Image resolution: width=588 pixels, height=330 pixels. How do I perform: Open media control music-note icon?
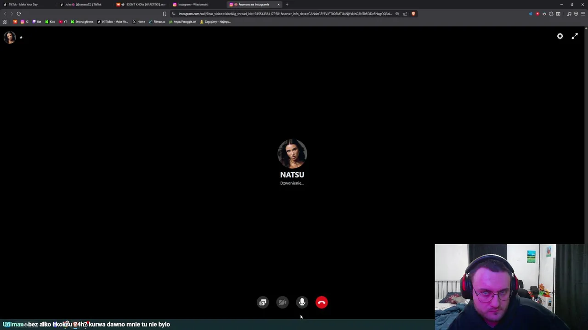[x=569, y=14]
